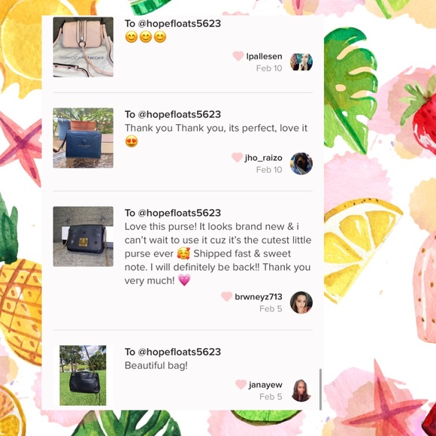View the navy blue wallet thumbnail
The image size is (436, 436).
click(83, 138)
